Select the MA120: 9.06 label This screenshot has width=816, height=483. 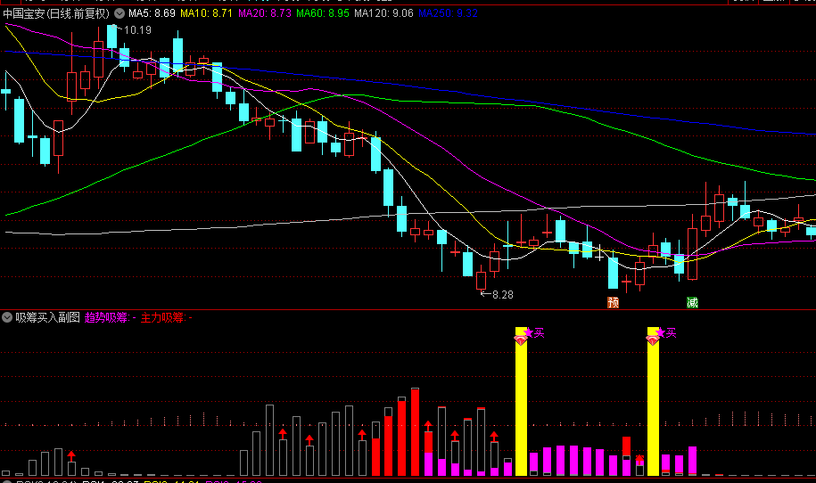[x=383, y=13]
